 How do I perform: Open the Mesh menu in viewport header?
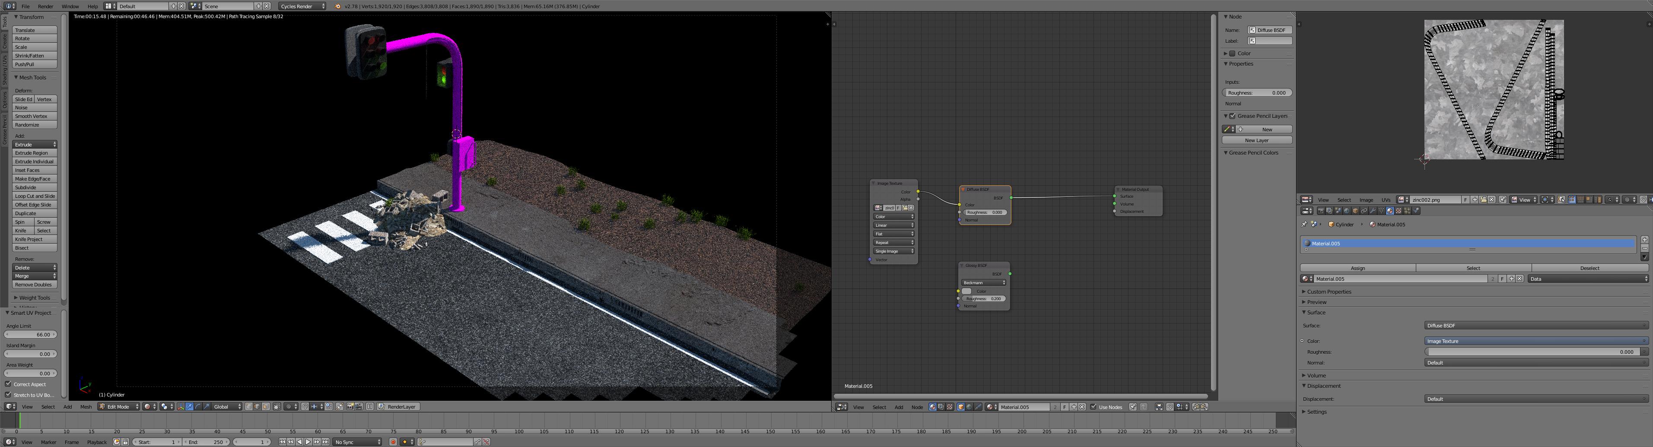point(86,406)
